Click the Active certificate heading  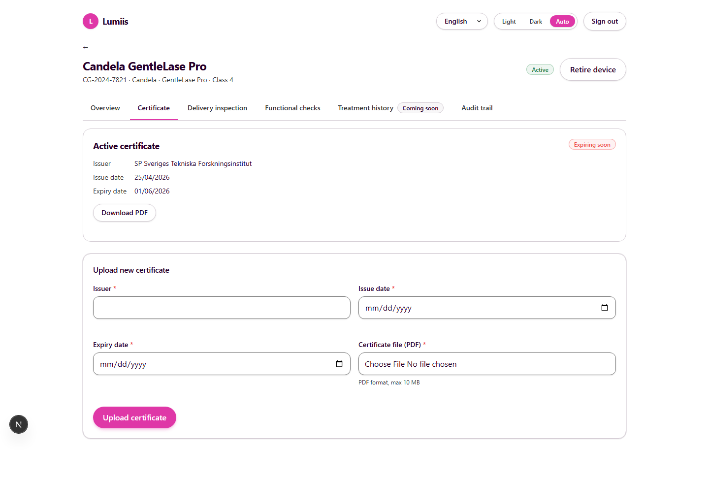tap(126, 146)
